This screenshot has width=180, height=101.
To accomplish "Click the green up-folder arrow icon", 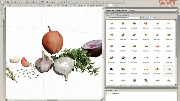I will coord(143,17).
